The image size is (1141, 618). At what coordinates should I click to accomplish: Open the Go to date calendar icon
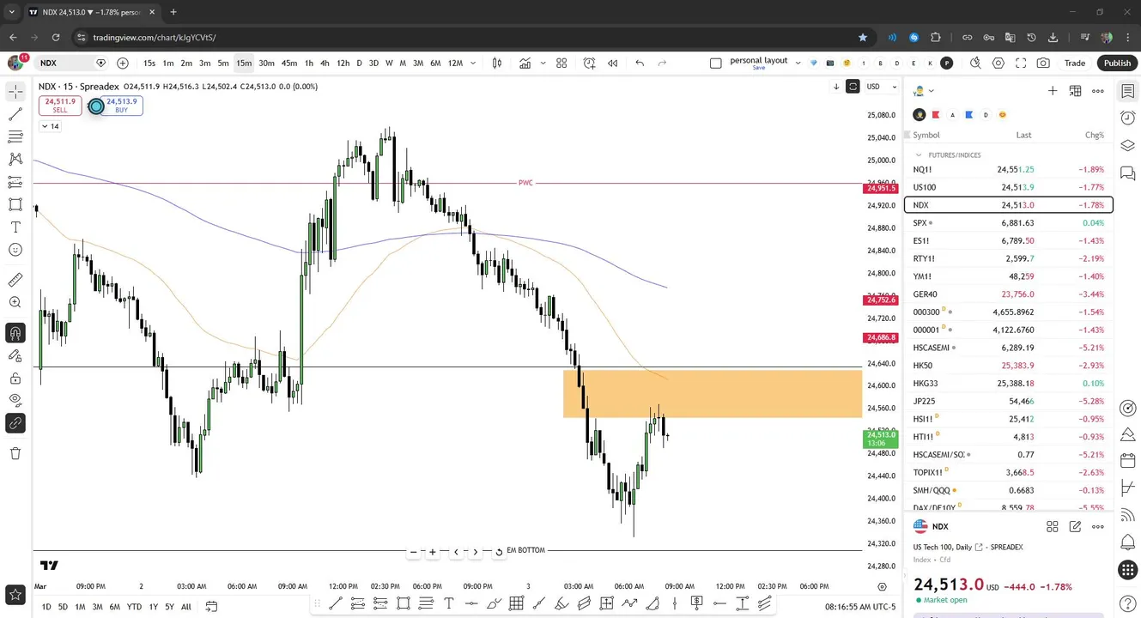pyautogui.click(x=211, y=607)
